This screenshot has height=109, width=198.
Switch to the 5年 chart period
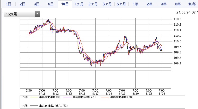point(178,4)
